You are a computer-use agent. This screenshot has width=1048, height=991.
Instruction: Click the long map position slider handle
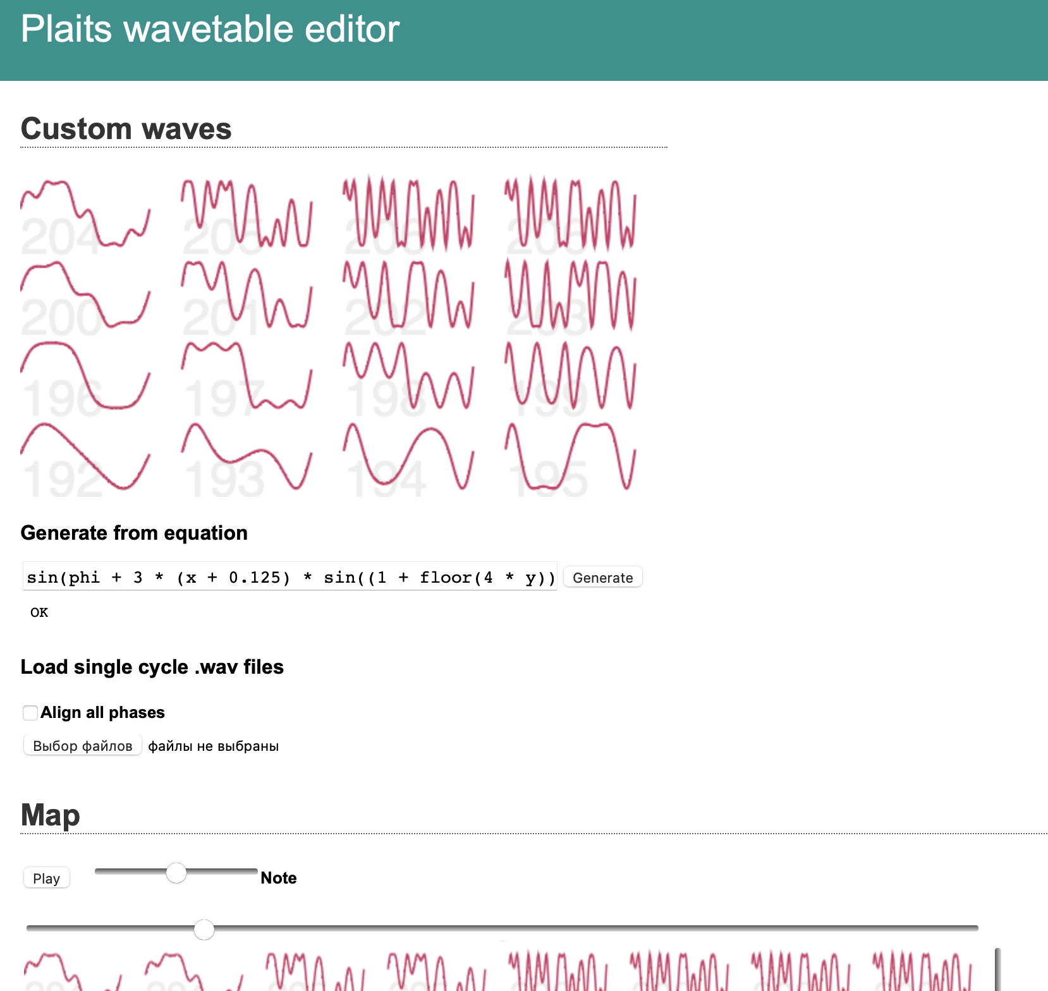[x=204, y=929]
